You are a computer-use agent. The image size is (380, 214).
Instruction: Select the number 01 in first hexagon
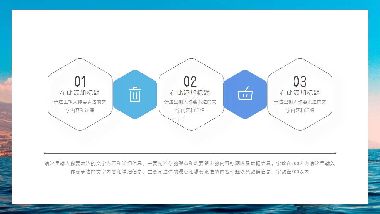click(x=80, y=82)
